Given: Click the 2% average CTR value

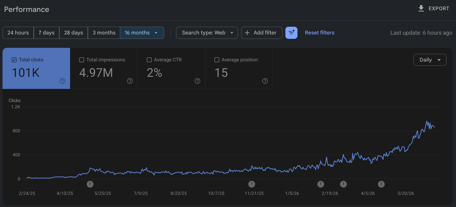Looking at the screenshot, I should click(154, 73).
